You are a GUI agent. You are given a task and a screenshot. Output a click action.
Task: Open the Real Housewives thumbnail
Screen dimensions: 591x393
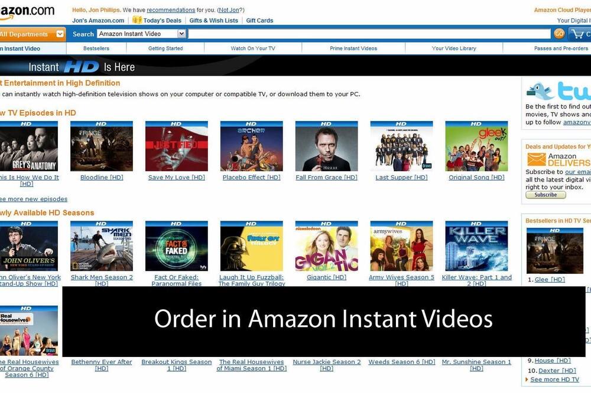pyautogui.click(x=28, y=330)
